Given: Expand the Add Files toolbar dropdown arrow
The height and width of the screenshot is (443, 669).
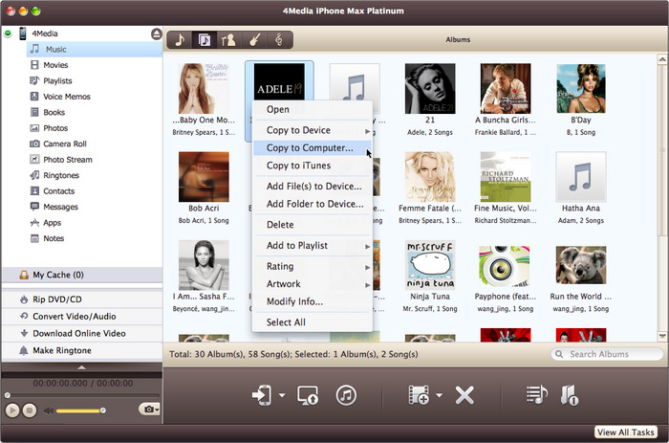Looking at the screenshot, I should [x=439, y=395].
